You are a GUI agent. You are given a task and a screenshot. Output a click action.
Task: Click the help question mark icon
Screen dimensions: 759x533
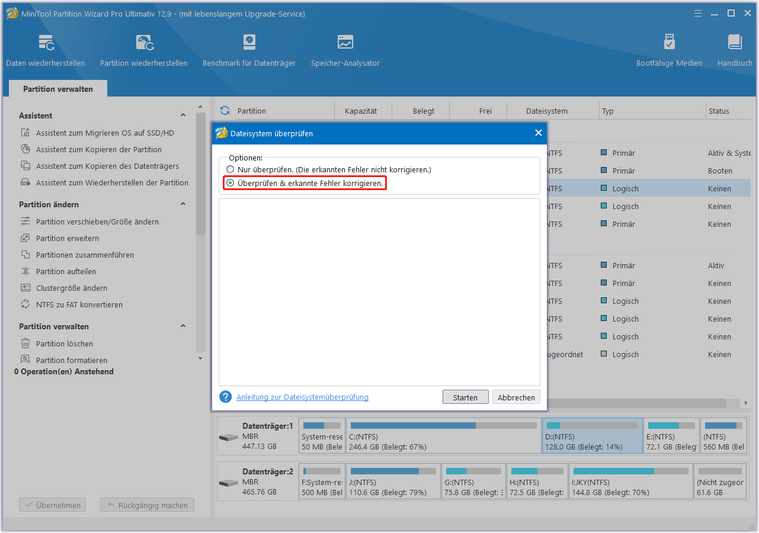225,397
